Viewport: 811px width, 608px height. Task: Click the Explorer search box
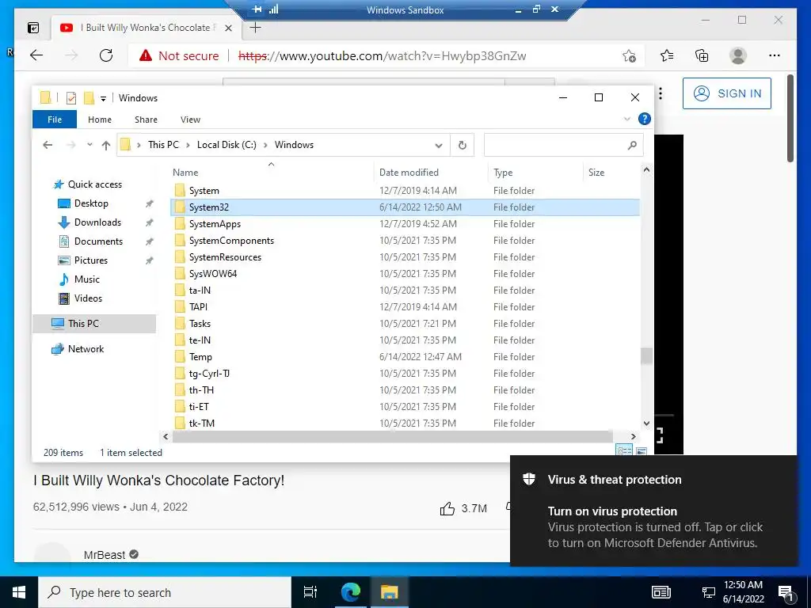pyautogui.click(x=563, y=146)
